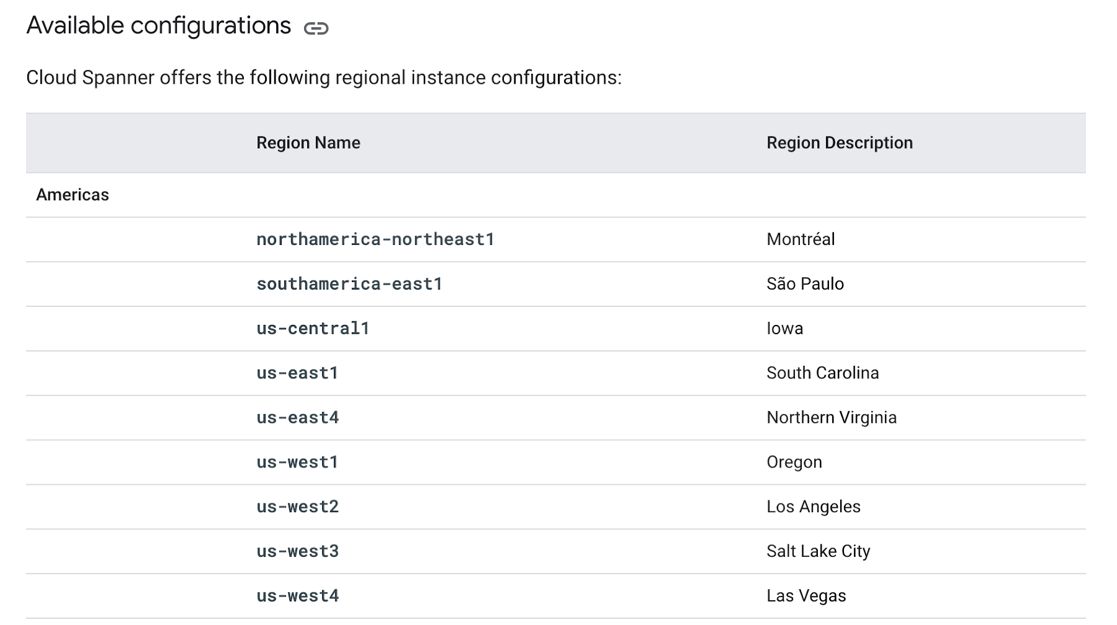The image size is (1117, 625).
Task: Click the 'Available configurations' heading text
Action: [159, 26]
